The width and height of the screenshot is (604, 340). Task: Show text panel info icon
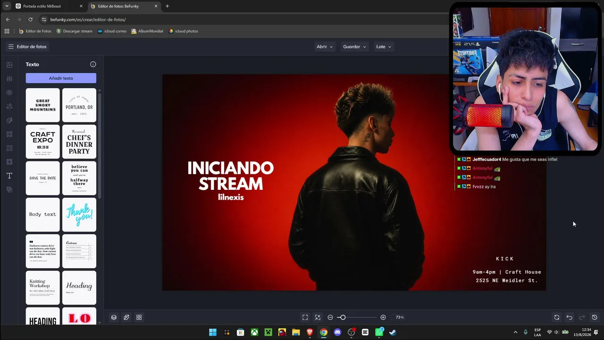tap(93, 64)
